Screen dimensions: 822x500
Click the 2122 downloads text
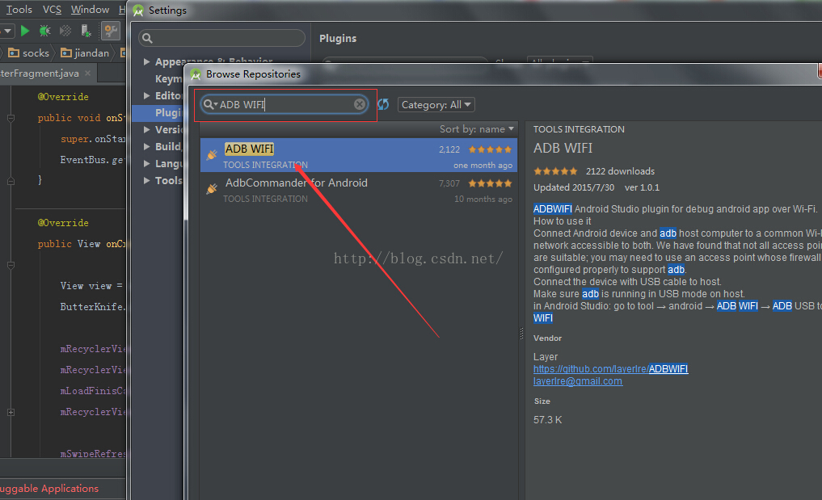pyautogui.click(x=620, y=171)
